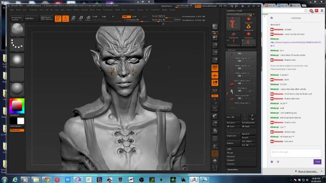Click the chat message input field in browser
Screen dimensions: 326x183
[x=295, y=154]
